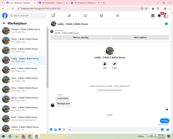173x139 pixels.
Task: Click the blue Thanks message bubble
Action: [x=164, y=121]
